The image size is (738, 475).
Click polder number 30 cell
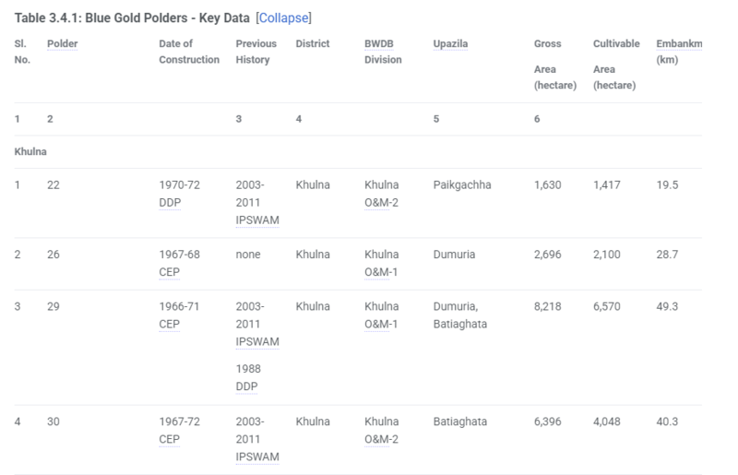[54, 422]
